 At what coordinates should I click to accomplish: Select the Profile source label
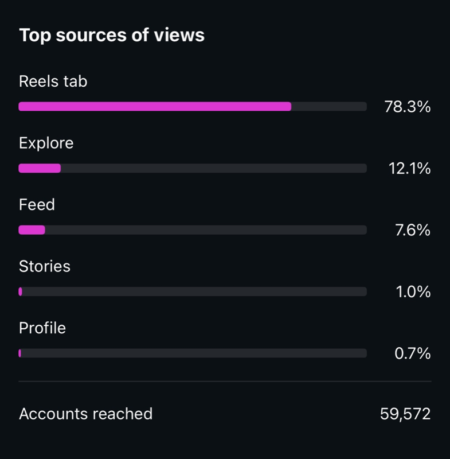coord(43,329)
